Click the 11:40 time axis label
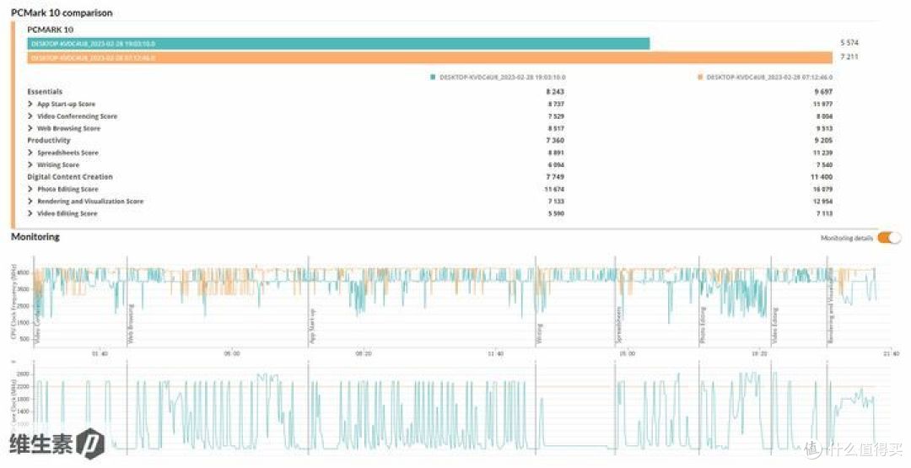 click(496, 353)
